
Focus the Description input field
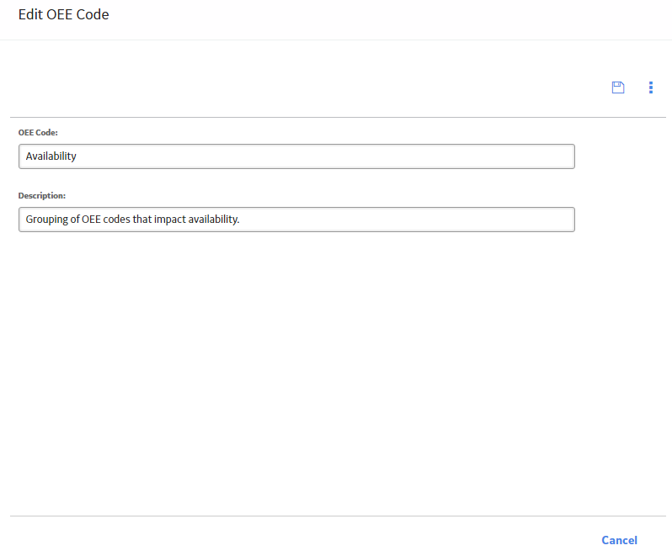point(296,220)
